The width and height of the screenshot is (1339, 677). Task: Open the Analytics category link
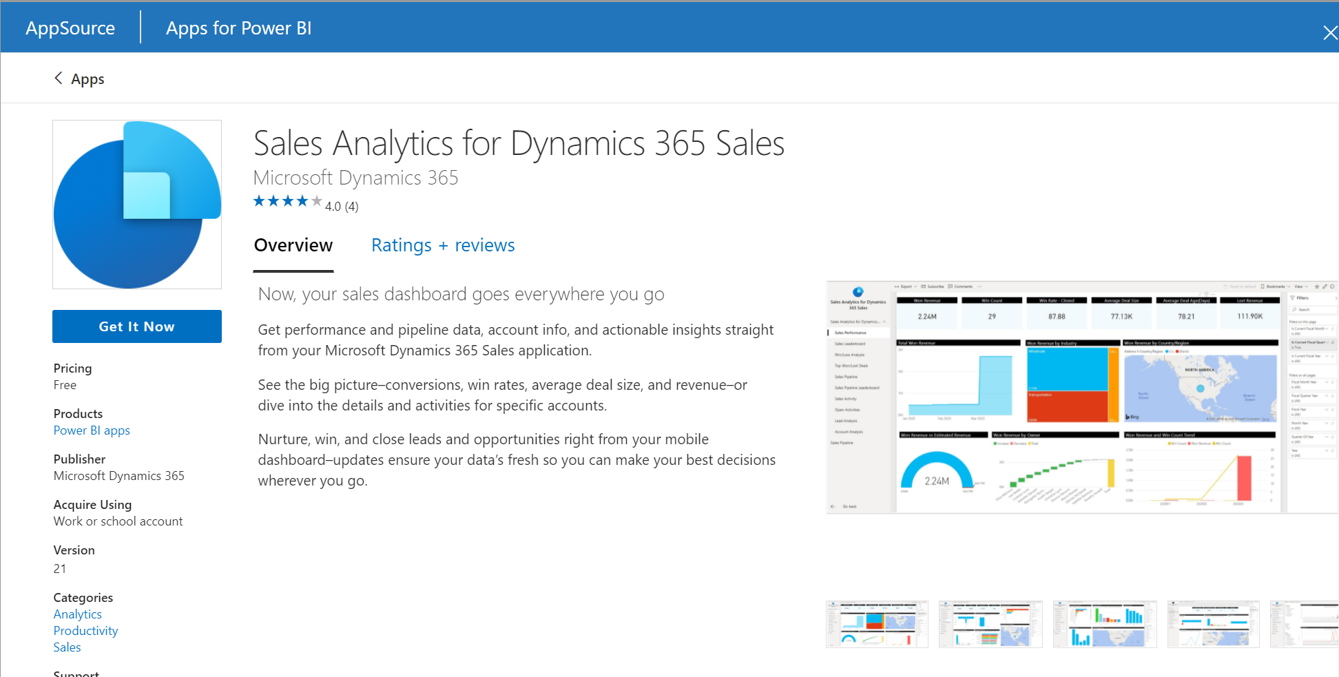coord(77,614)
